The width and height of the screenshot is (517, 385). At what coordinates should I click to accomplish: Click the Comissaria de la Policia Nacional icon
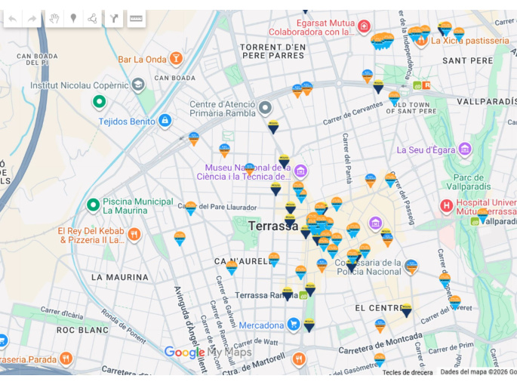(x=411, y=266)
